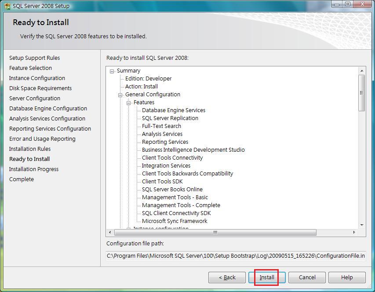The height and width of the screenshot is (292, 375).
Task: Select Reporting Services tree item
Action: pos(165,142)
